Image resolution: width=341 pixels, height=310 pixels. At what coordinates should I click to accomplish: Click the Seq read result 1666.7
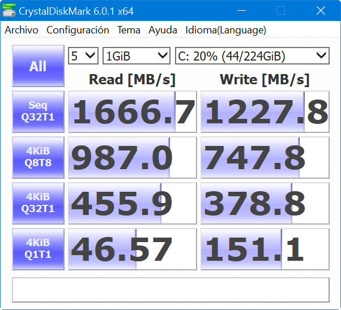pos(132,112)
